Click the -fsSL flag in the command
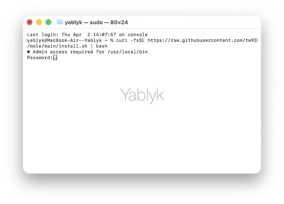The height and width of the screenshot is (204, 284). pyautogui.click(x=138, y=40)
